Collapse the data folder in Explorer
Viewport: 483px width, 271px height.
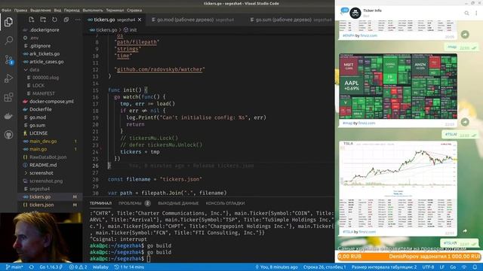pyautogui.click(x=34, y=70)
